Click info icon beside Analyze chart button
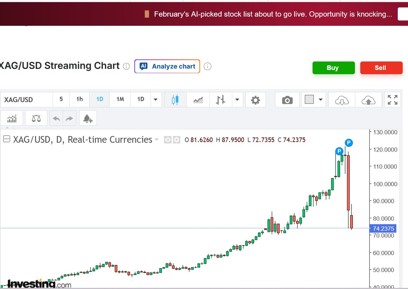 208,66
